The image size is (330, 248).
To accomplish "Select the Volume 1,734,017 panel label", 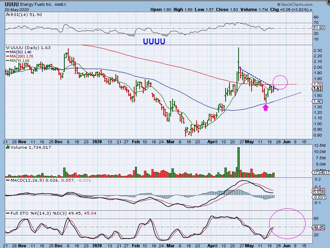I will coord(31,147).
